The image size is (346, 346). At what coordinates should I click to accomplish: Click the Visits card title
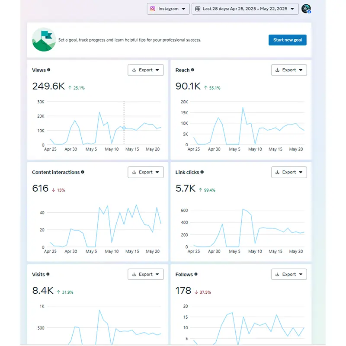click(x=38, y=274)
